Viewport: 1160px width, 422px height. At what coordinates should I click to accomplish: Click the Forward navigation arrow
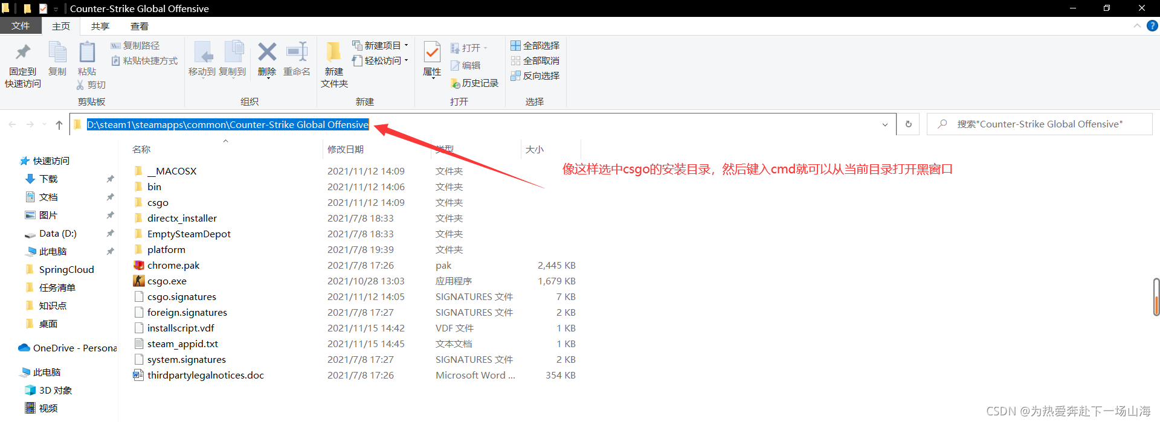pos(30,124)
